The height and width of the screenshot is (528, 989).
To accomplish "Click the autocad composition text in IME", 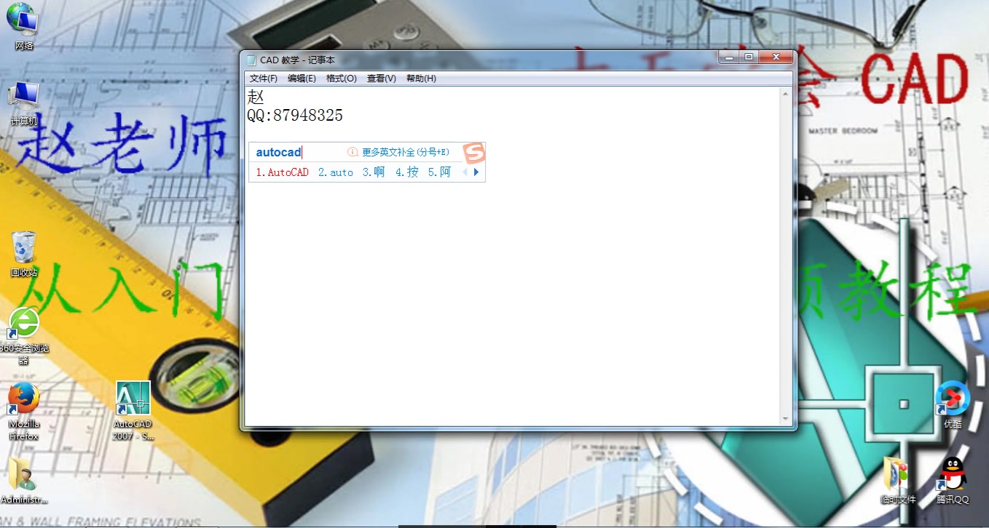I will (x=278, y=152).
